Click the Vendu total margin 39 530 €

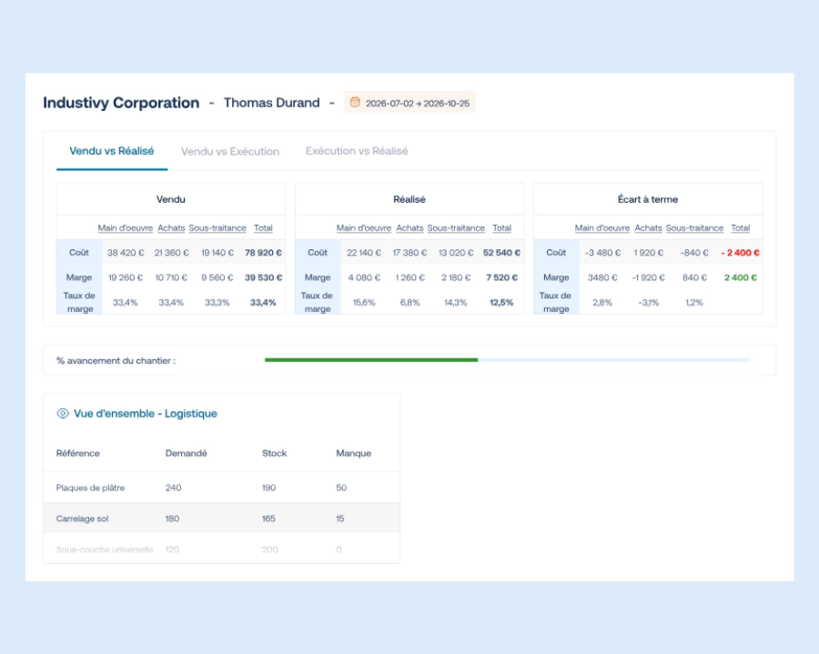(263, 277)
